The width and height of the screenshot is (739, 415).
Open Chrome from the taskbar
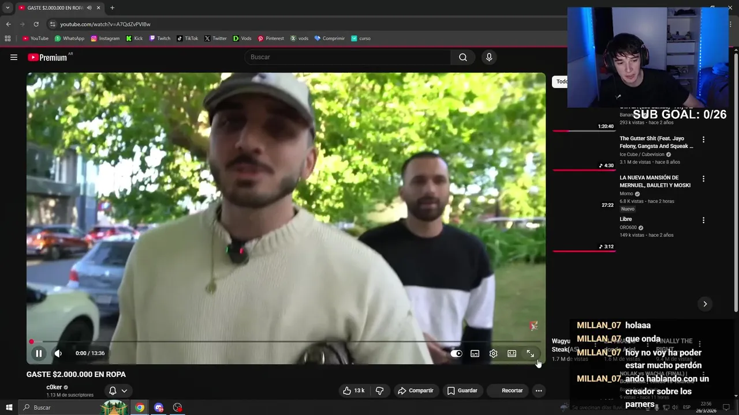tap(140, 408)
